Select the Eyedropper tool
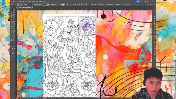176x99 pixels. 12,33
